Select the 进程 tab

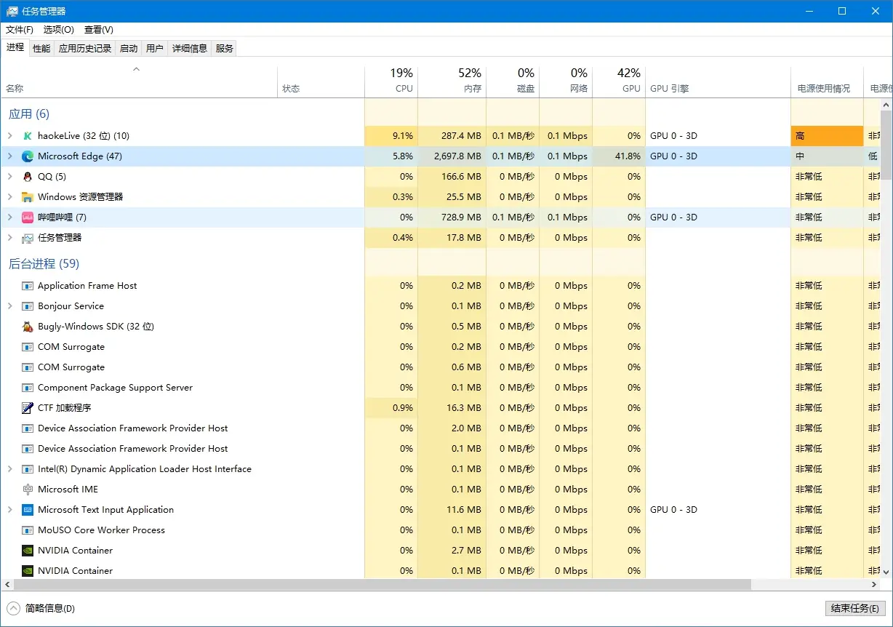[x=15, y=47]
